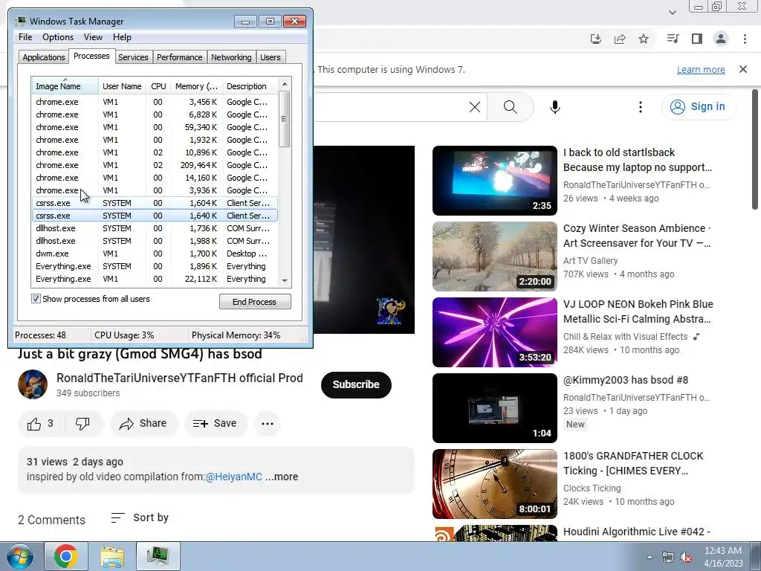Click the network tray icon
The width and height of the screenshot is (761, 571).
(x=668, y=558)
